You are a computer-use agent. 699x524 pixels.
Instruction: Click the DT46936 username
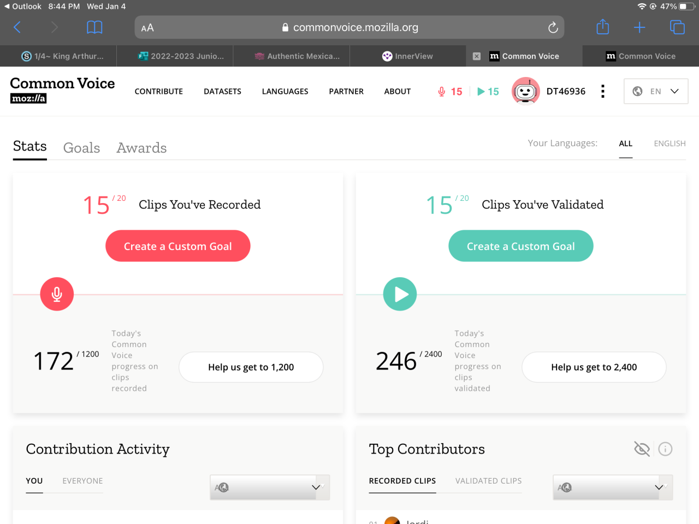tap(566, 91)
